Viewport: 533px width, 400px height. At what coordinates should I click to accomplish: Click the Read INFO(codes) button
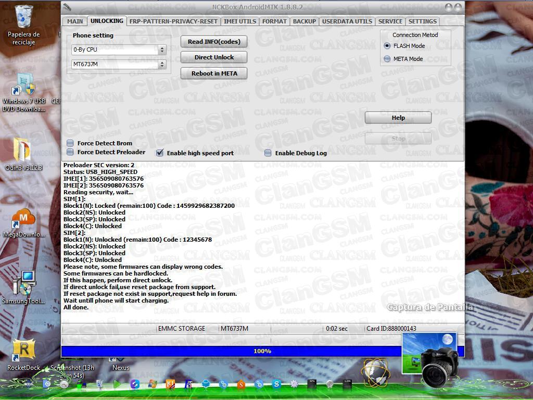tap(214, 42)
